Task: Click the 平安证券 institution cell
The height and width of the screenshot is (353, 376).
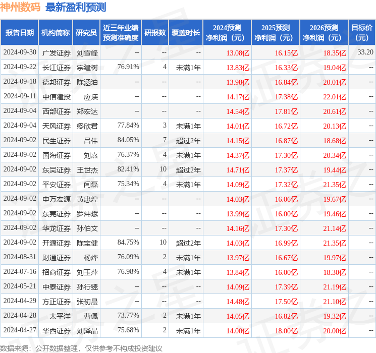Action: pos(57,185)
